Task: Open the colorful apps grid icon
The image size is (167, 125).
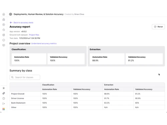Action: 4,109
